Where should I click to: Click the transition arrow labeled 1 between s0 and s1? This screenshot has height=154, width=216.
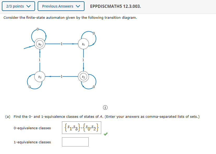[x=62, y=44]
